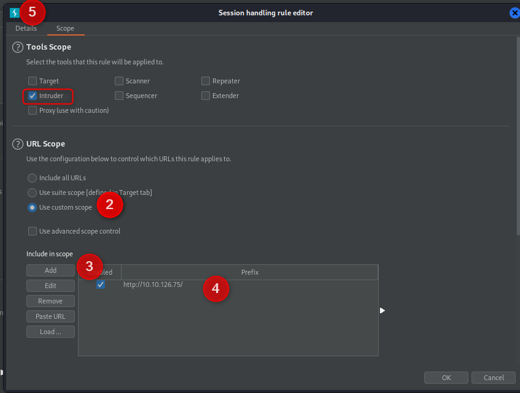Click the small arrow right of scope table

382,311
